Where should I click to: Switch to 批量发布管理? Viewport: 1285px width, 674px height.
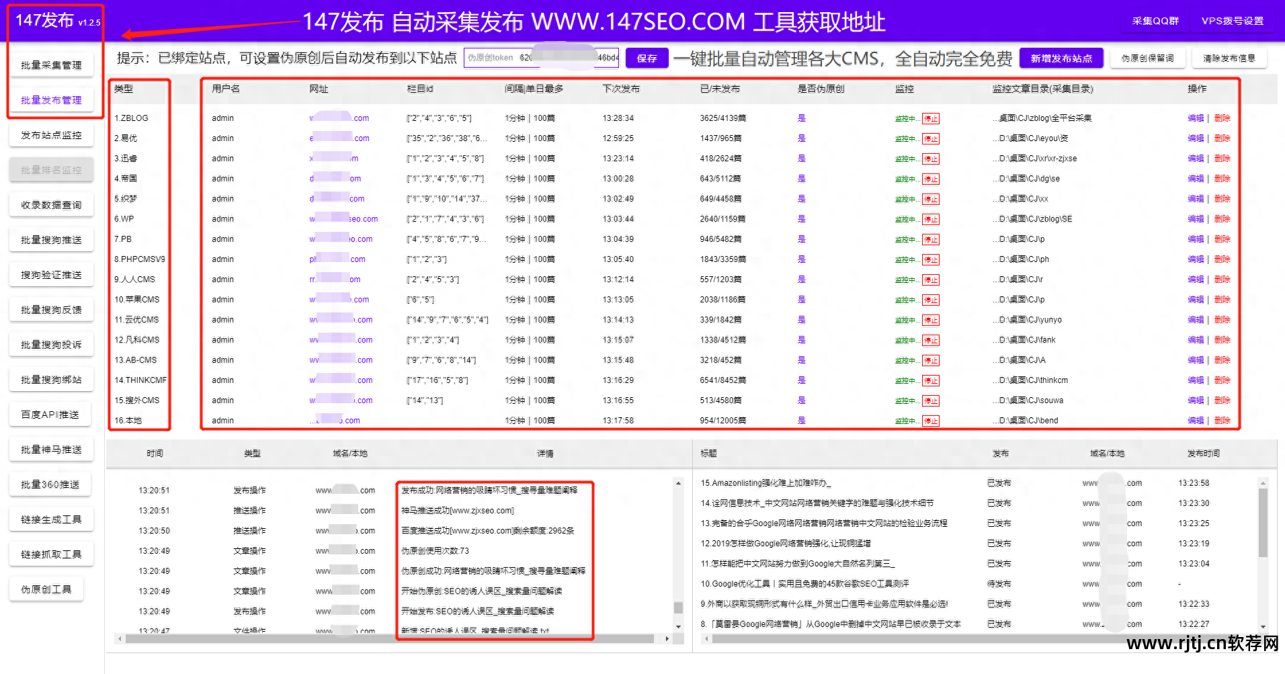tap(52, 99)
